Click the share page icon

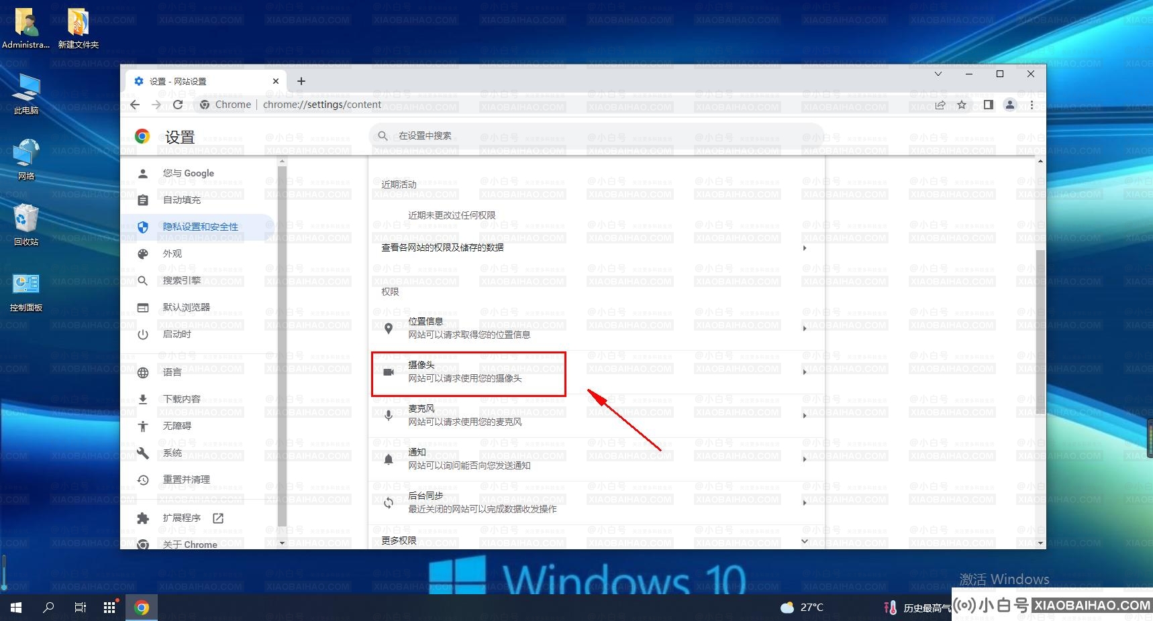(940, 105)
